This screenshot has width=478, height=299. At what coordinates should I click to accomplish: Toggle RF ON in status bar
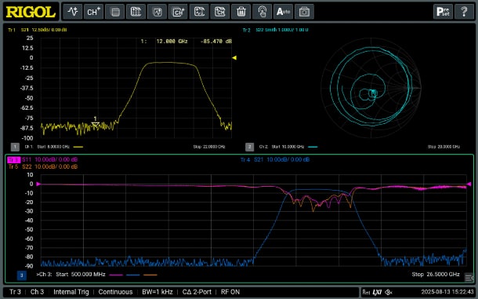click(230, 292)
